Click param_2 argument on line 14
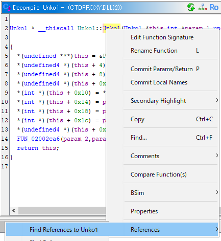 tap(76, 139)
